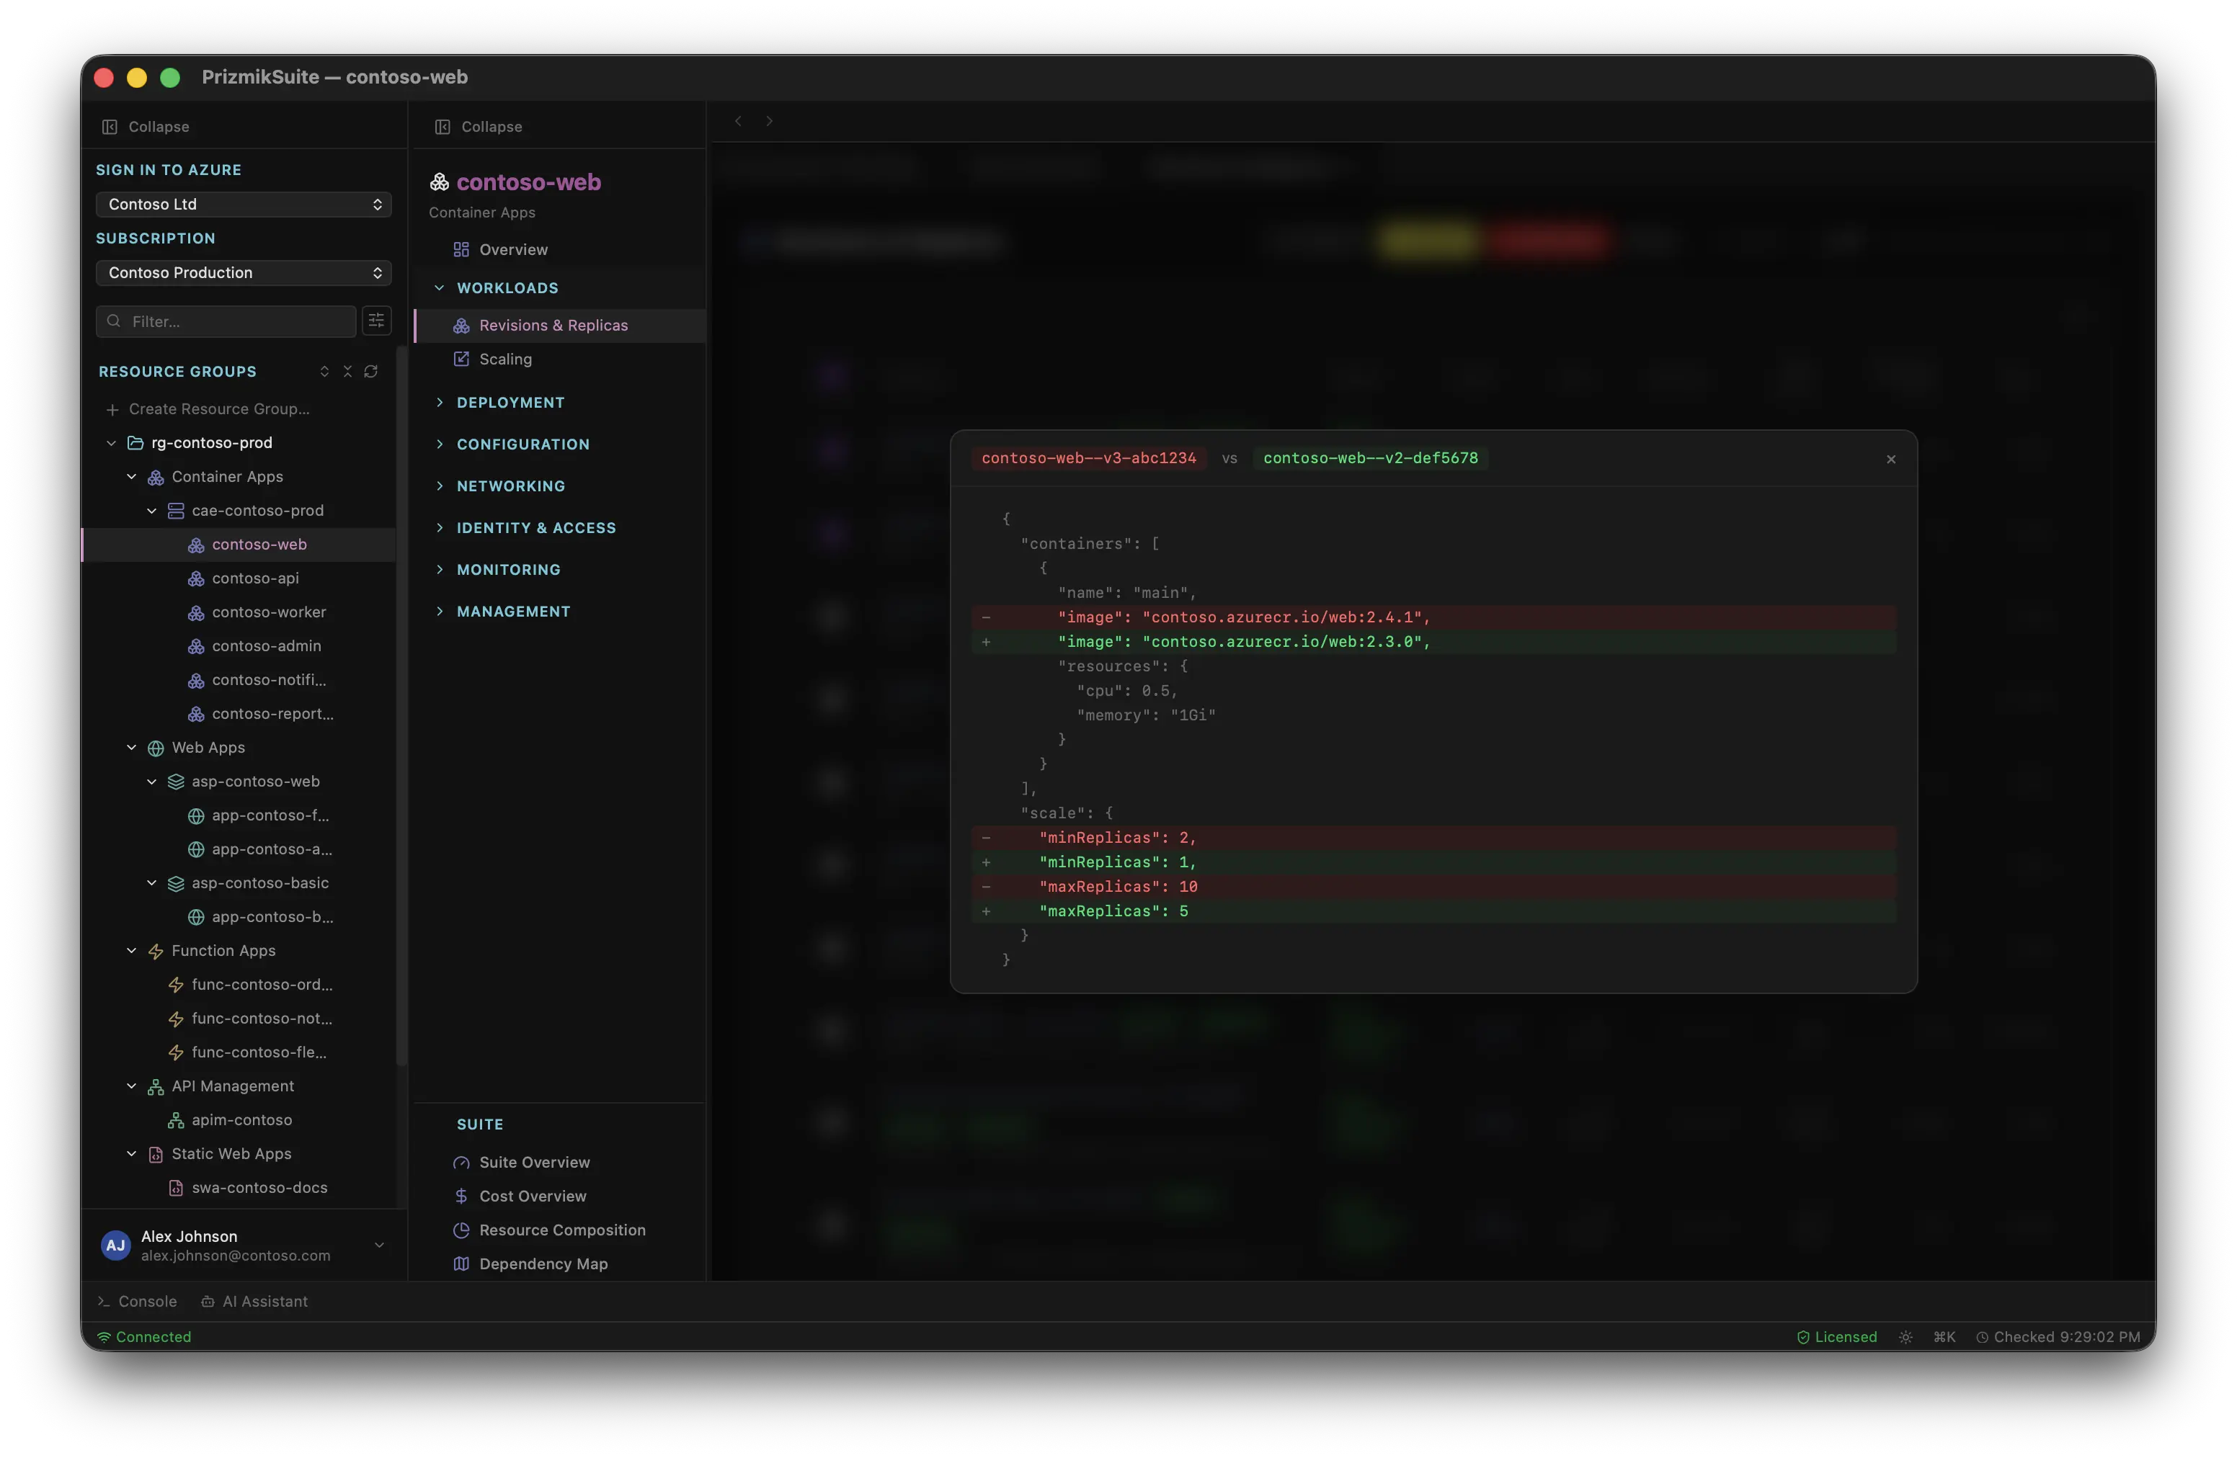The width and height of the screenshot is (2237, 1458).
Task: Select app-contoso-b... web app row
Action: (x=240, y=917)
